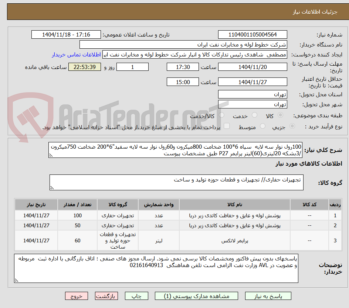
Task: Click the price validity time field 15:00
Action: [x=183, y=82]
